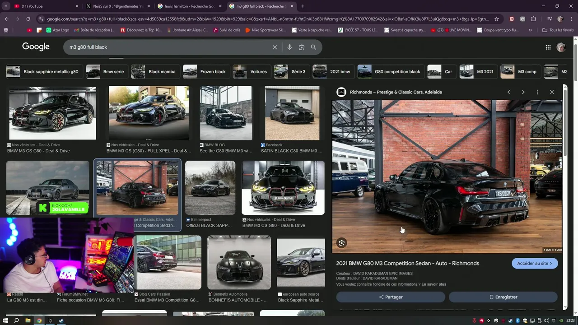The image size is (578, 325).
Task: Show the system clock 23:23
Action: [x=571, y=320]
